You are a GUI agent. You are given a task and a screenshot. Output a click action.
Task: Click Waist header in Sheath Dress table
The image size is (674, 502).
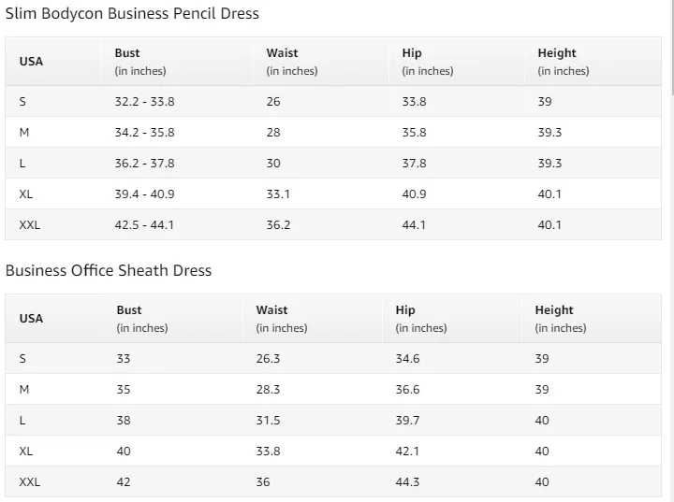[x=271, y=310]
